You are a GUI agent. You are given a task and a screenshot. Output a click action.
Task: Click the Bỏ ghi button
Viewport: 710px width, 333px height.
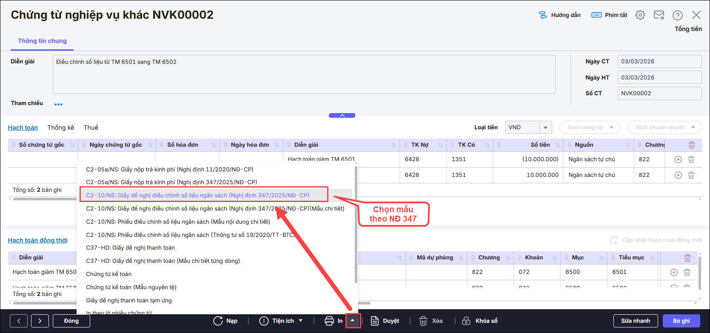[x=681, y=321]
